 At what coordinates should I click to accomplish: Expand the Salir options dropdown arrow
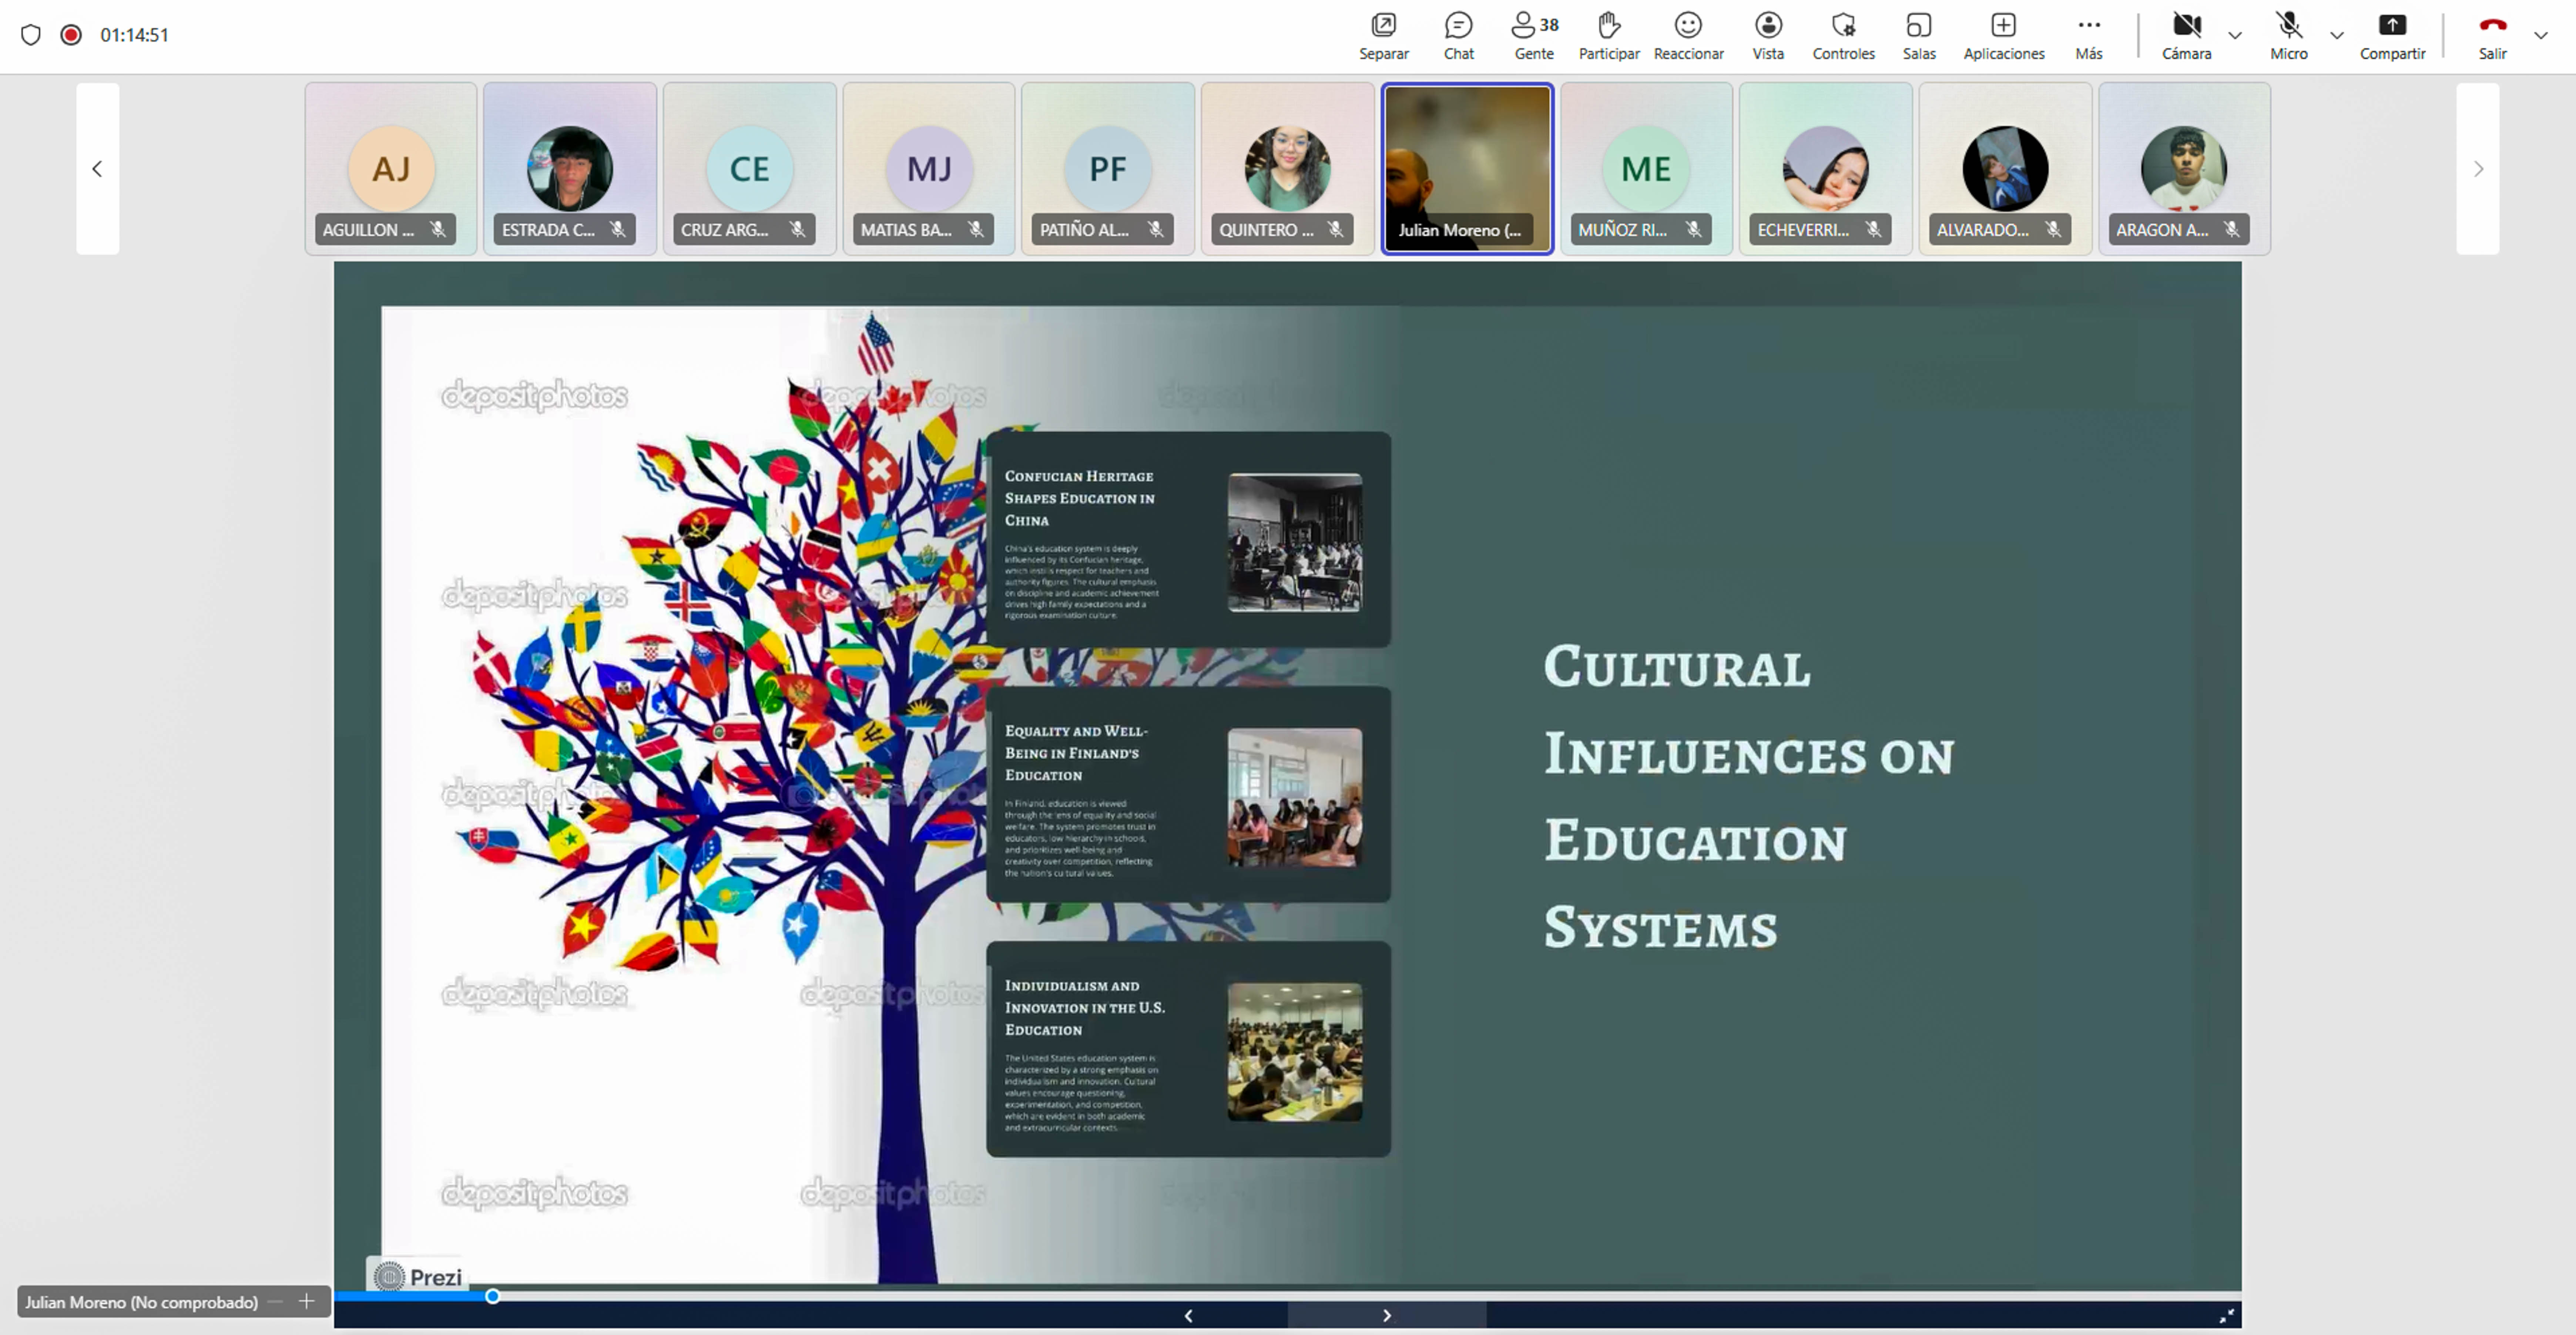(x=2541, y=35)
